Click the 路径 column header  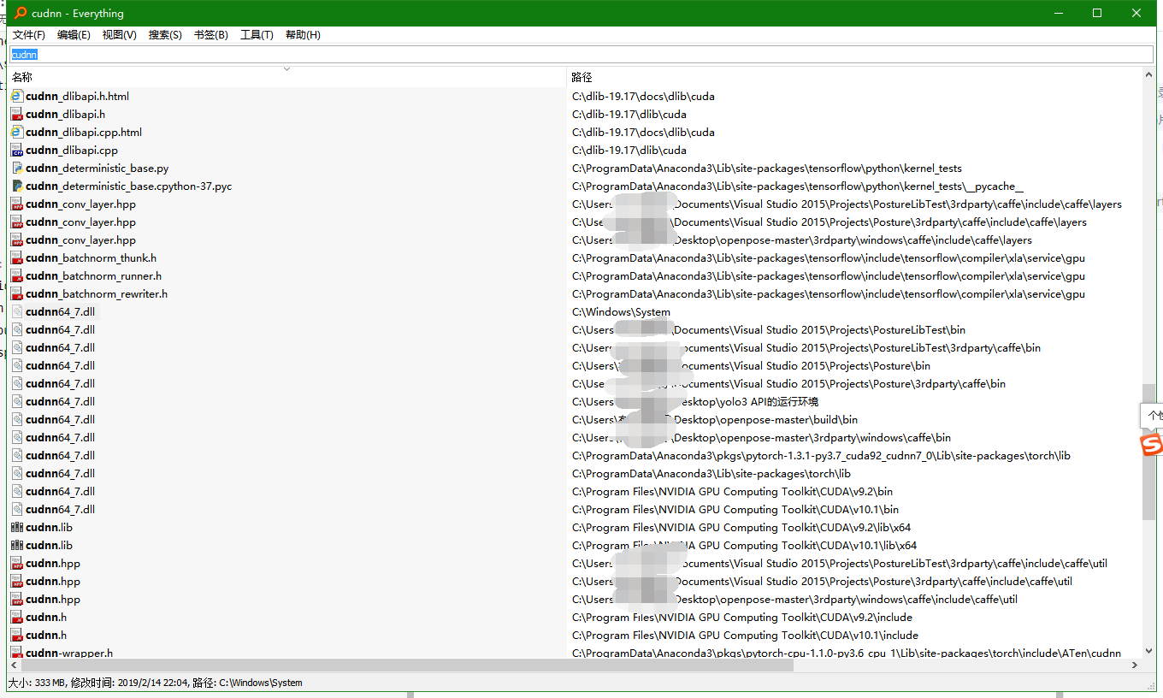(x=580, y=76)
